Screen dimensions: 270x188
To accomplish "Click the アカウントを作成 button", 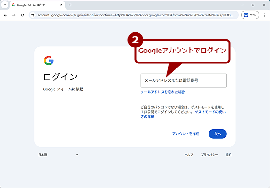I will 186,134.
